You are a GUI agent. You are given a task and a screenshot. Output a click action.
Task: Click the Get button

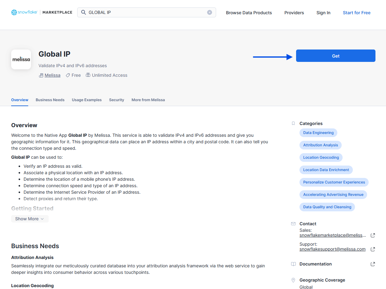tap(336, 56)
